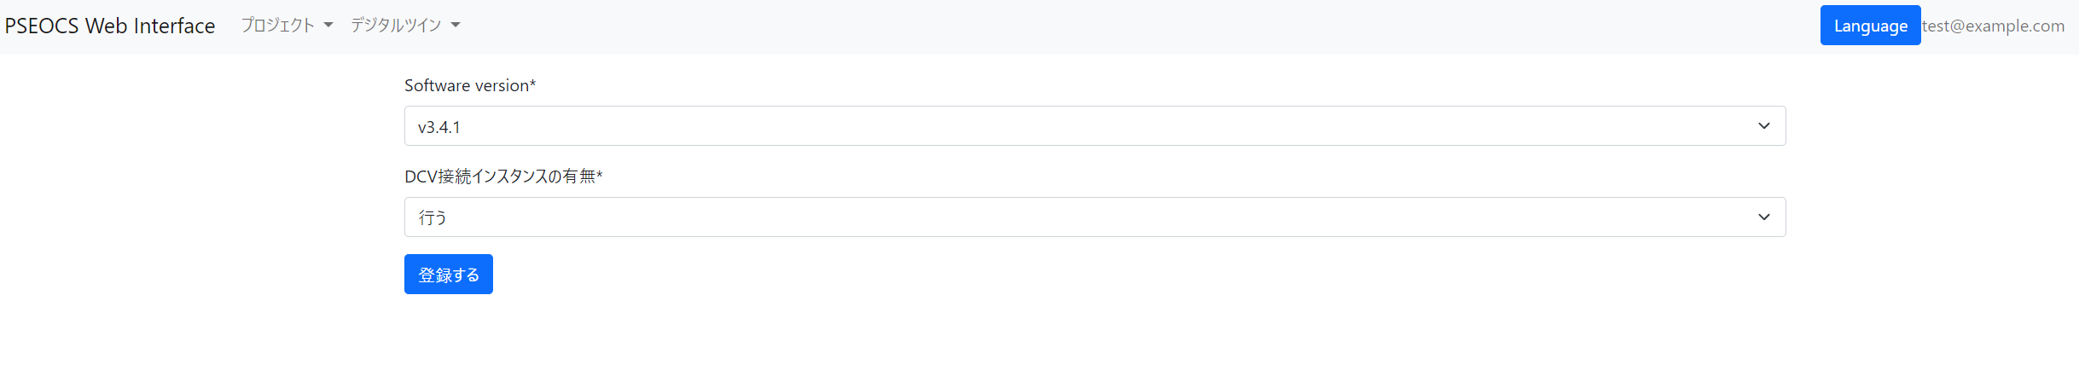Expand the Software version dropdown
This screenshot has height=382, width=2079.
pos(1094,126)
